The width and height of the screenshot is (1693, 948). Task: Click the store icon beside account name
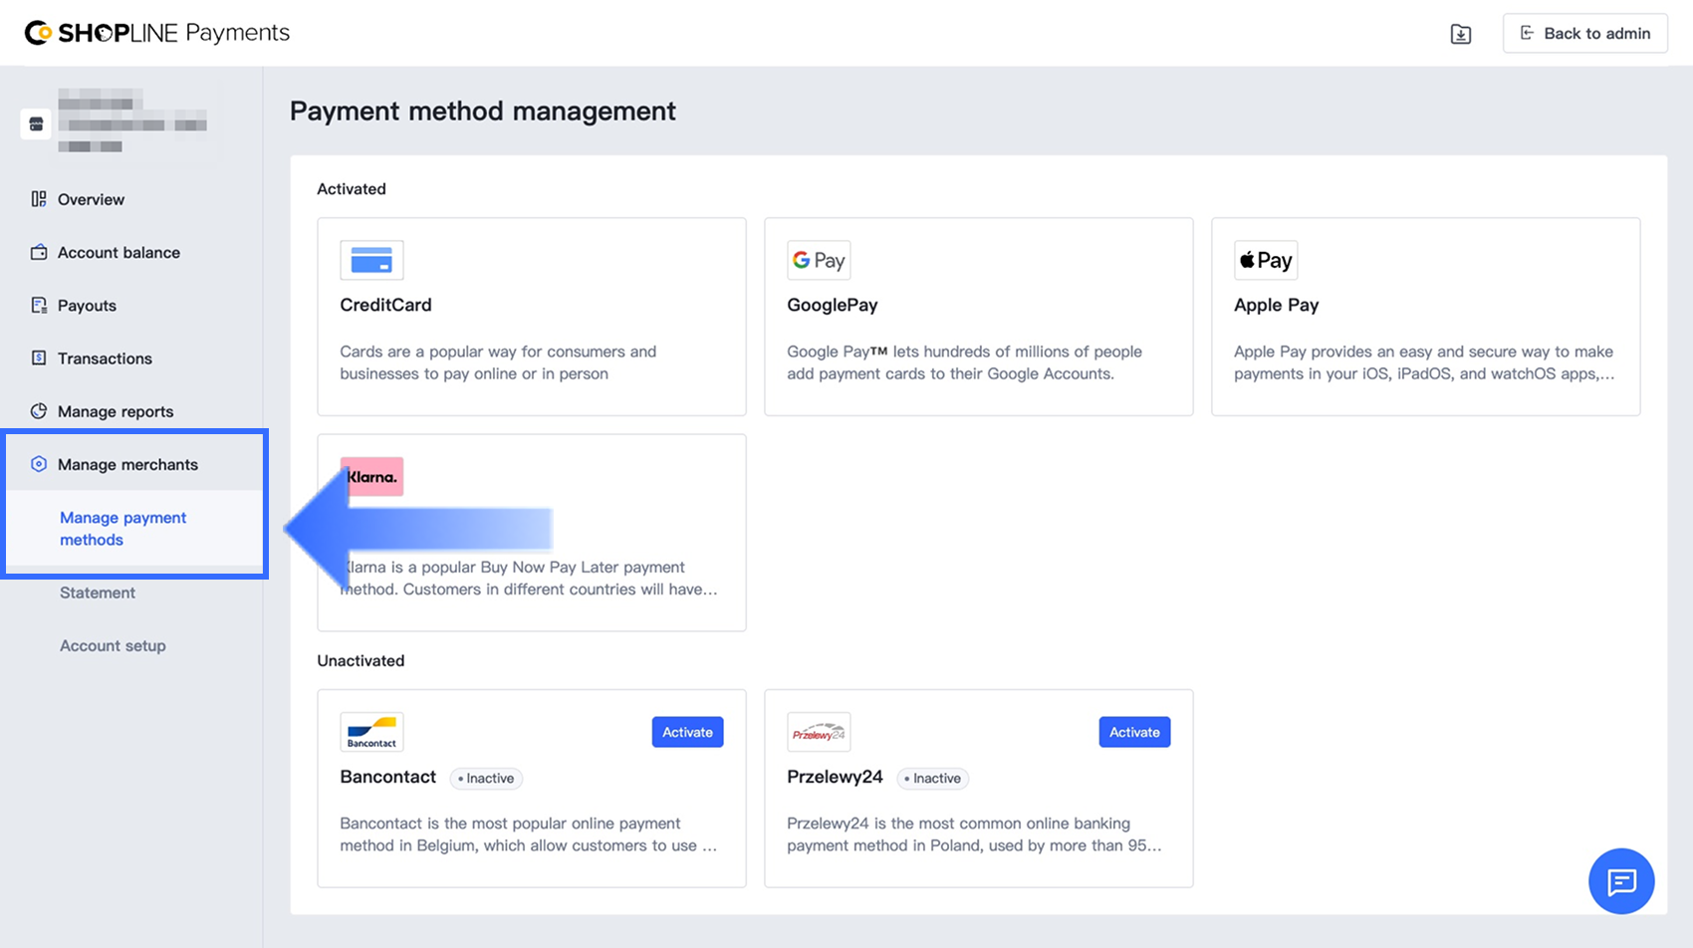coord(37,124)
